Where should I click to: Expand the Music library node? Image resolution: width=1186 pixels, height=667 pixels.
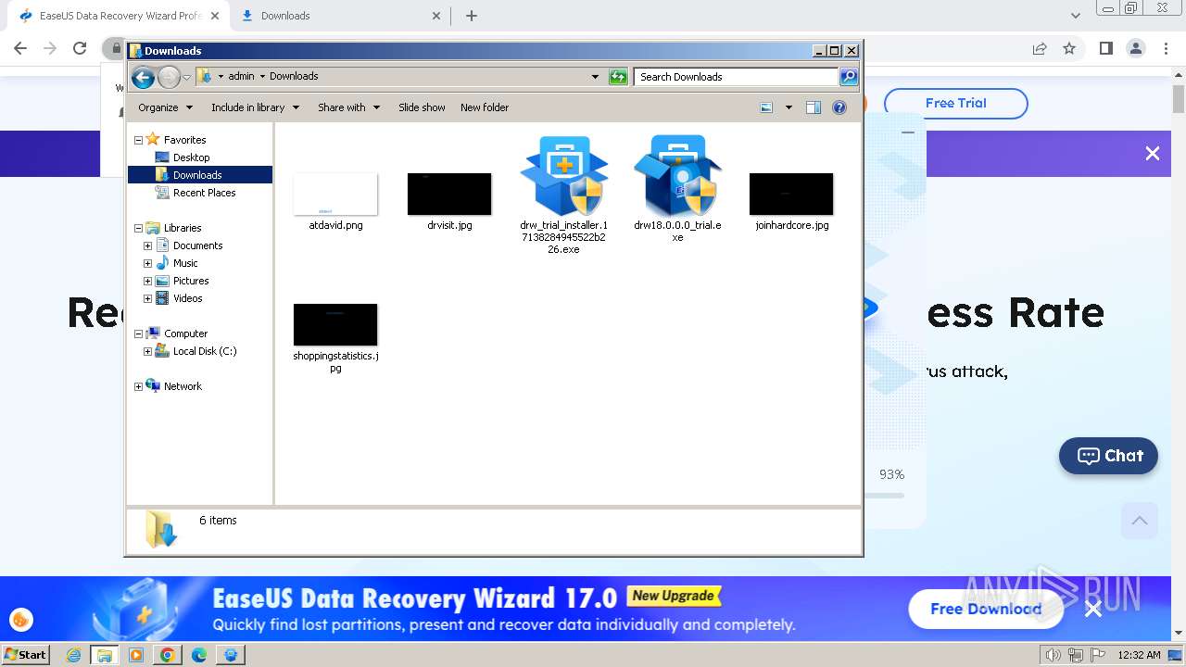click(147, 263)
